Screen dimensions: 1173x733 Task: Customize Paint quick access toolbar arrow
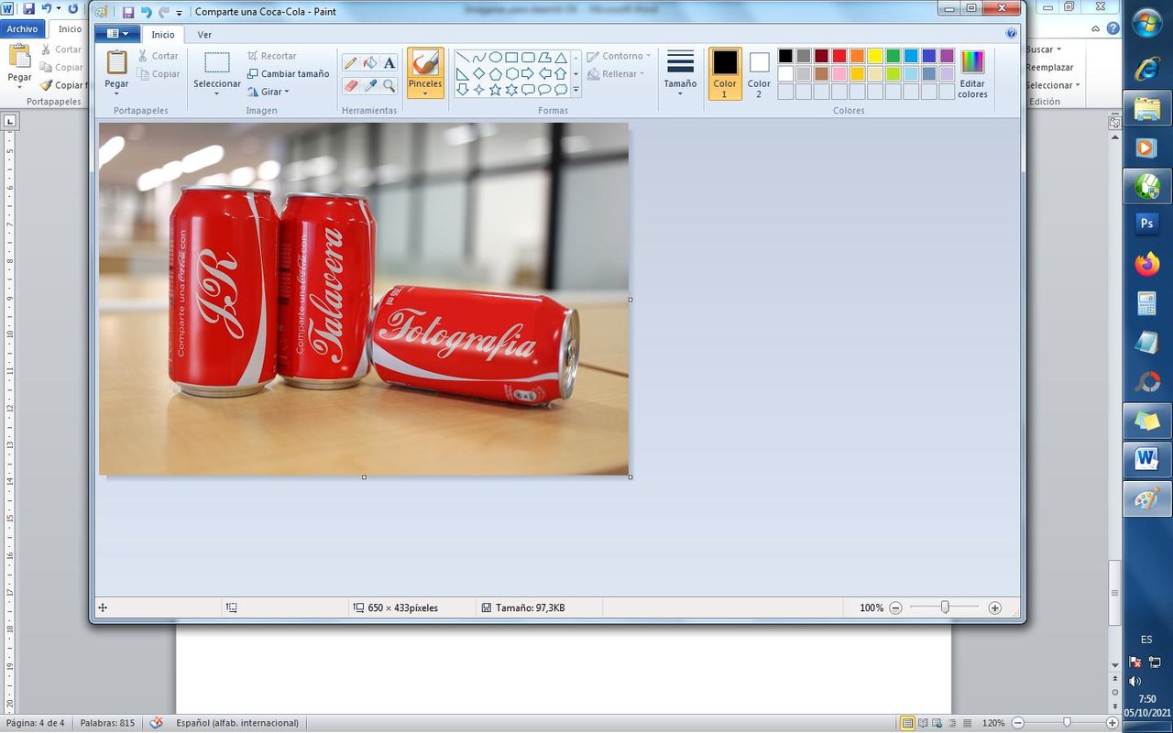point(180,13)
